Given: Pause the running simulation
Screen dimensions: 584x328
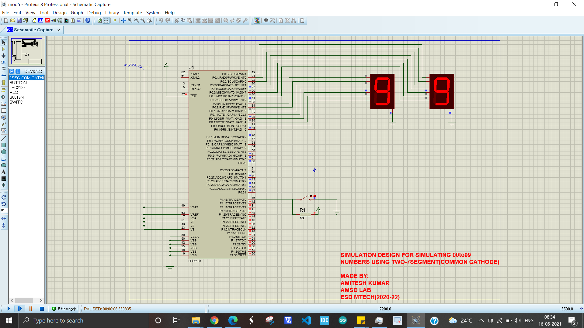Looking at the screenshot, I should click(x=30, y=309).
